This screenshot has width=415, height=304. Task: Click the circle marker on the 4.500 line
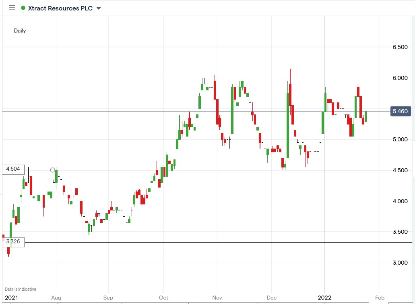[x=53, y=170]
